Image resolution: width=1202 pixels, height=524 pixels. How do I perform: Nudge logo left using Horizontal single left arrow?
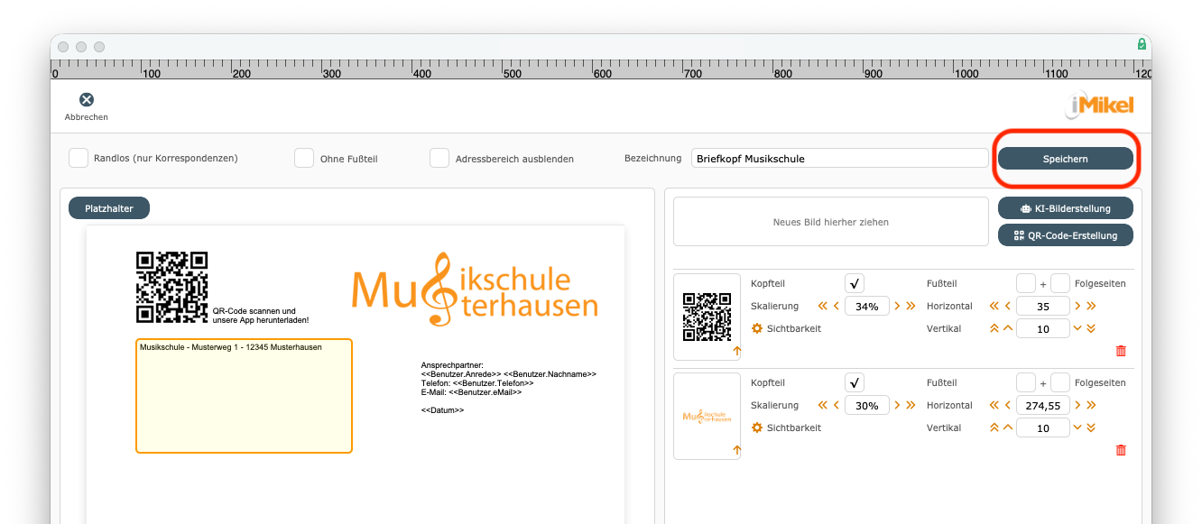[x=1008, y=405]
